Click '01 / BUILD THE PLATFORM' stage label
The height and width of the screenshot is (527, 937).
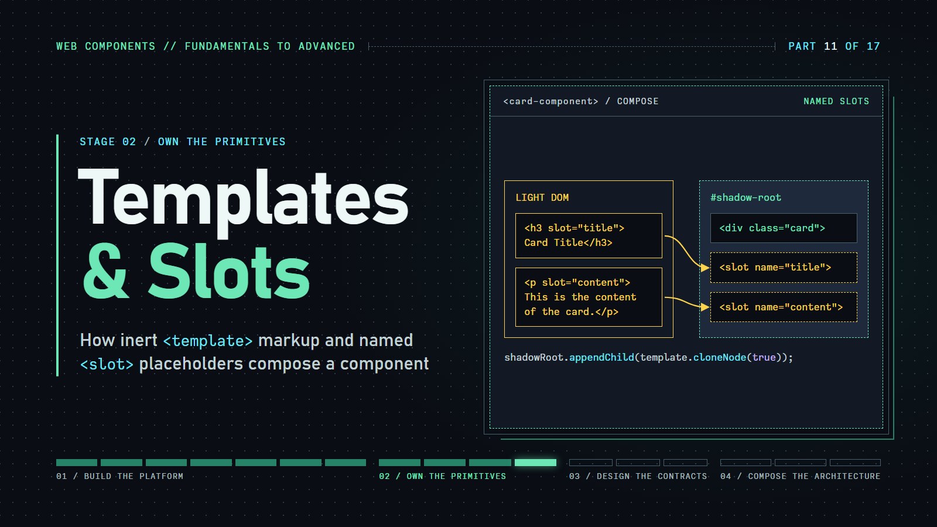[120, 477]
